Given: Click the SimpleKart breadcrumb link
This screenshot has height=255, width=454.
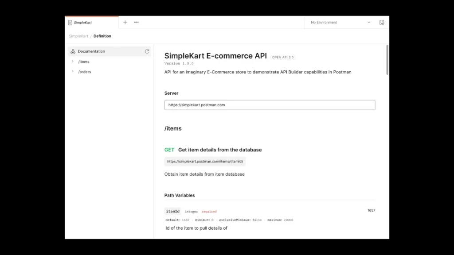Looking at the screenshot, I should 78,36.
